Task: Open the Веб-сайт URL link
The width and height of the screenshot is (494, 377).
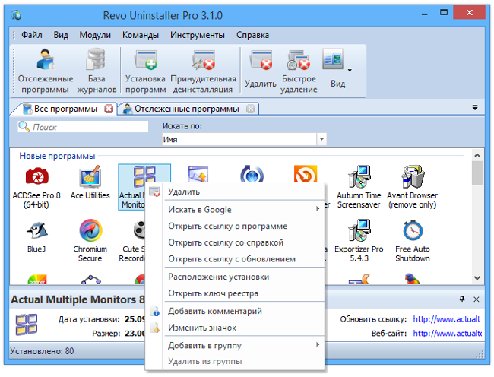Action: [x=447, y=333]
